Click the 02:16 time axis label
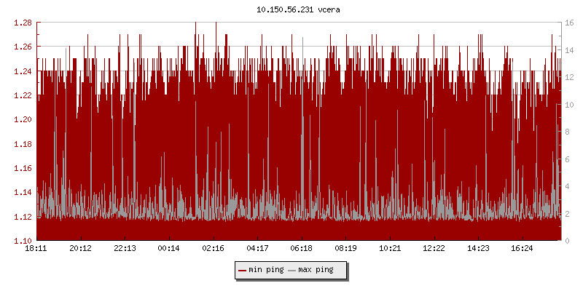583x291 pixels. [213, 248]
